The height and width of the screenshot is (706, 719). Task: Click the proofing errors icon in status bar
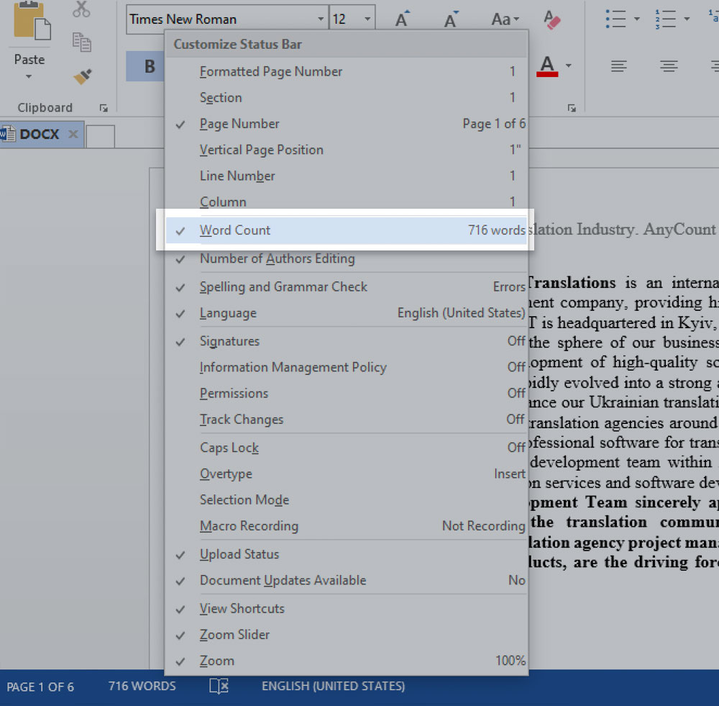tap(218, 687)
